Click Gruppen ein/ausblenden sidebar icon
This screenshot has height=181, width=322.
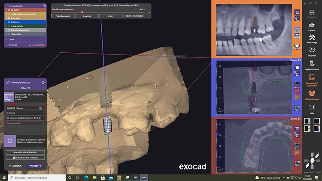tap(312, 77)
